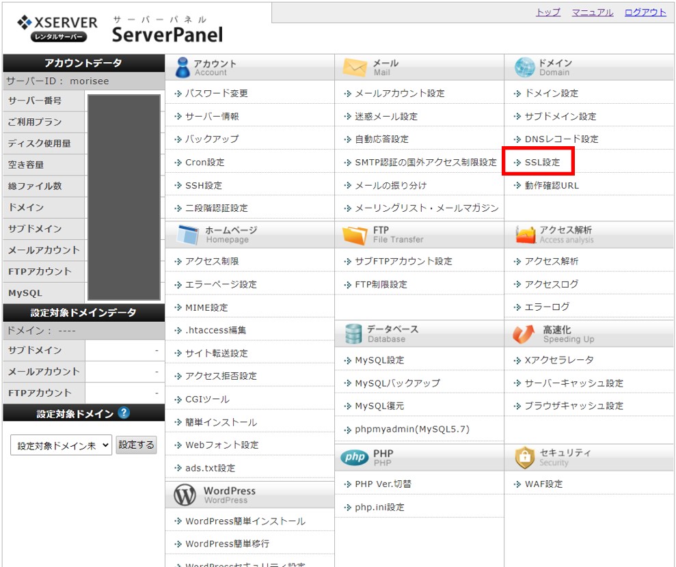Open phpmyadmin(MySQL5.7)
Viewport: 676px width, 567px height.
click(412, 429)
